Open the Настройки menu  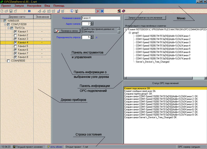34,6
